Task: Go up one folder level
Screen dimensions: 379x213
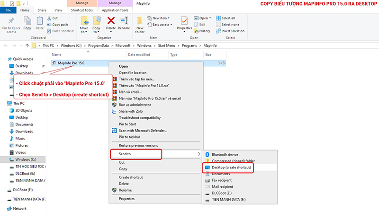Action: pos(27,45)
